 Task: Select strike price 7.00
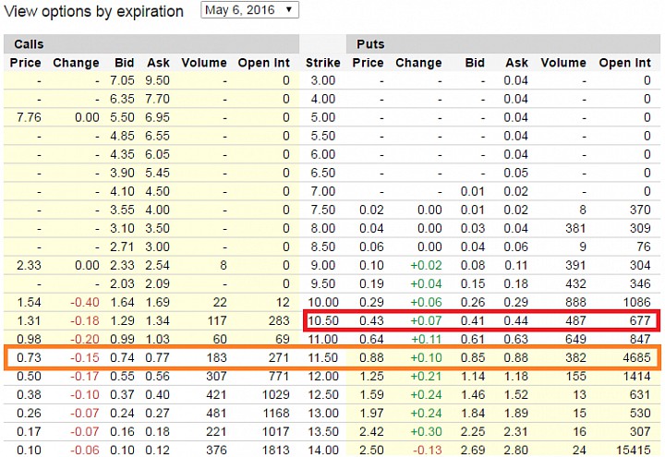[322, 191]
